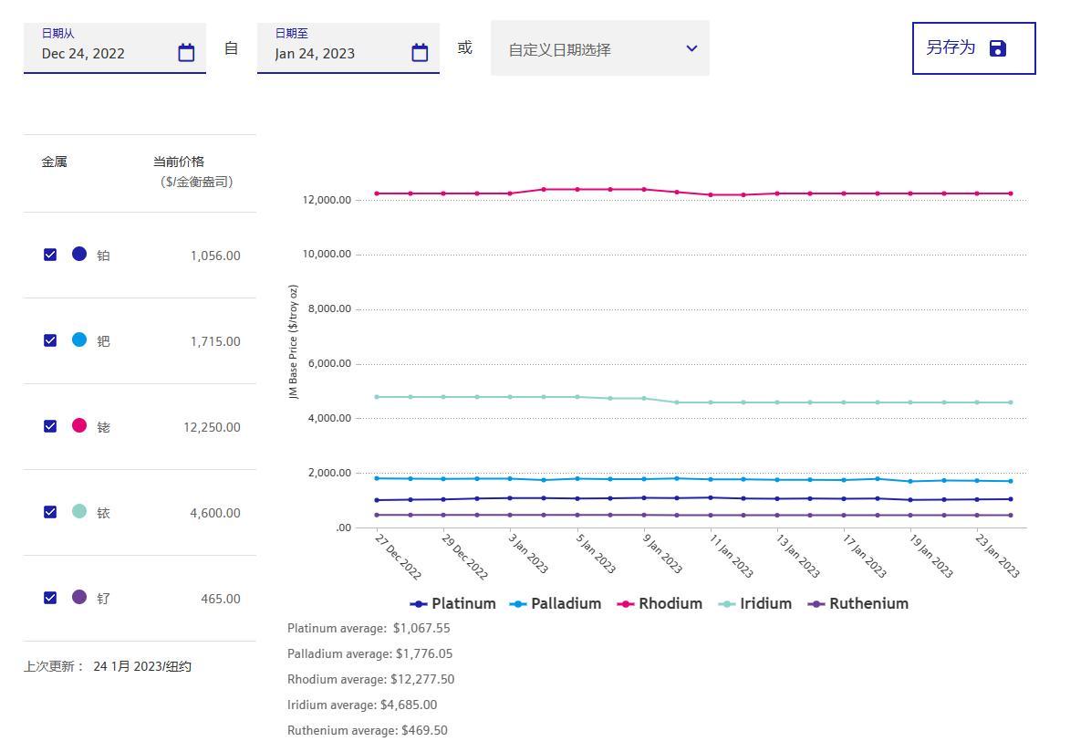Toggle the 铑 rhodium checkbox
The height and width of the screenshot is (752, 1091).
click(50, 426)
